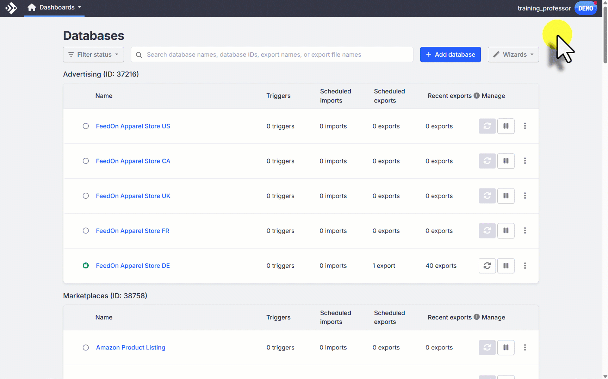Click the Recent exports info icon in the Marketplaces table
The width and height of the screenshot is (608, 379).
(x=477, y=317)
